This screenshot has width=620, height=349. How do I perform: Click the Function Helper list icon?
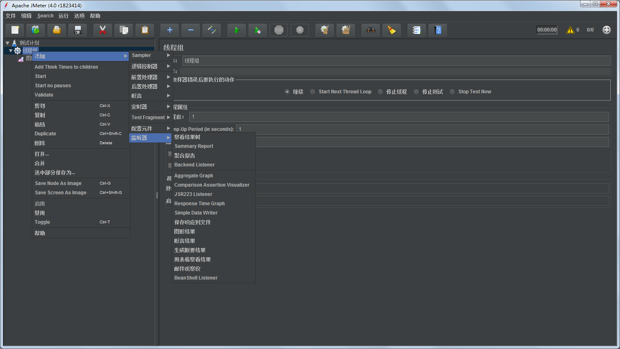pyautogui.click(x=417, y=30)
